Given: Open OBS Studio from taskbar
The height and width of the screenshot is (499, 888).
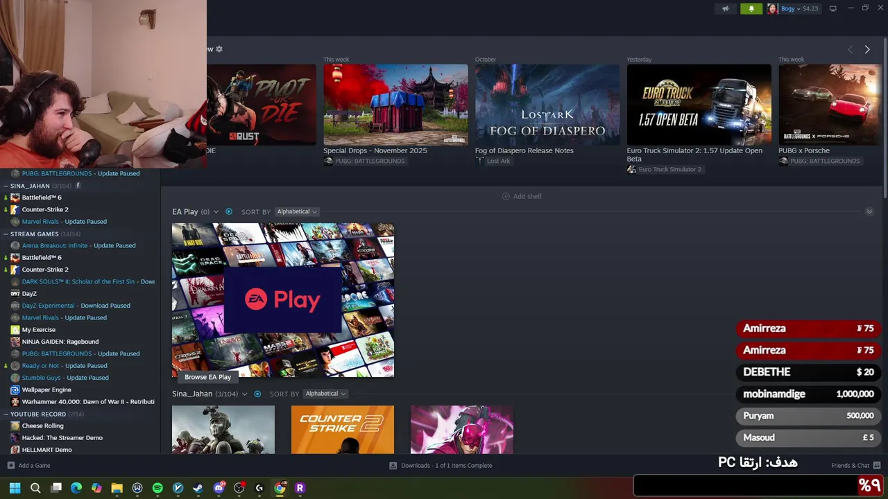Looking at the screenshot, I should (x=239, y=488).
